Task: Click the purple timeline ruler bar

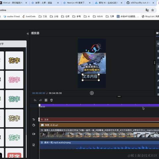Action: [99, 105]
